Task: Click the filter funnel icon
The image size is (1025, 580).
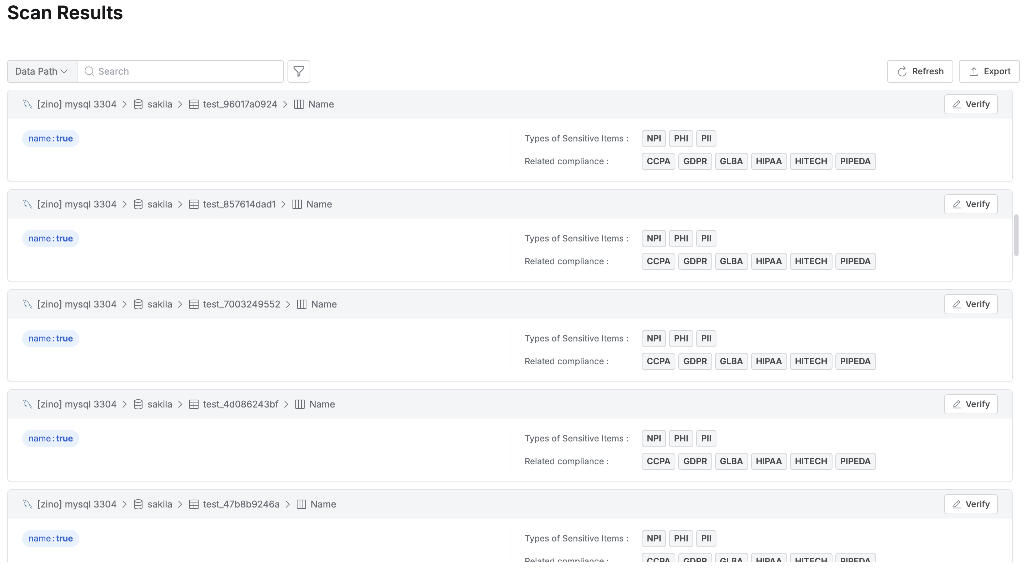Action: coord(299,71)
